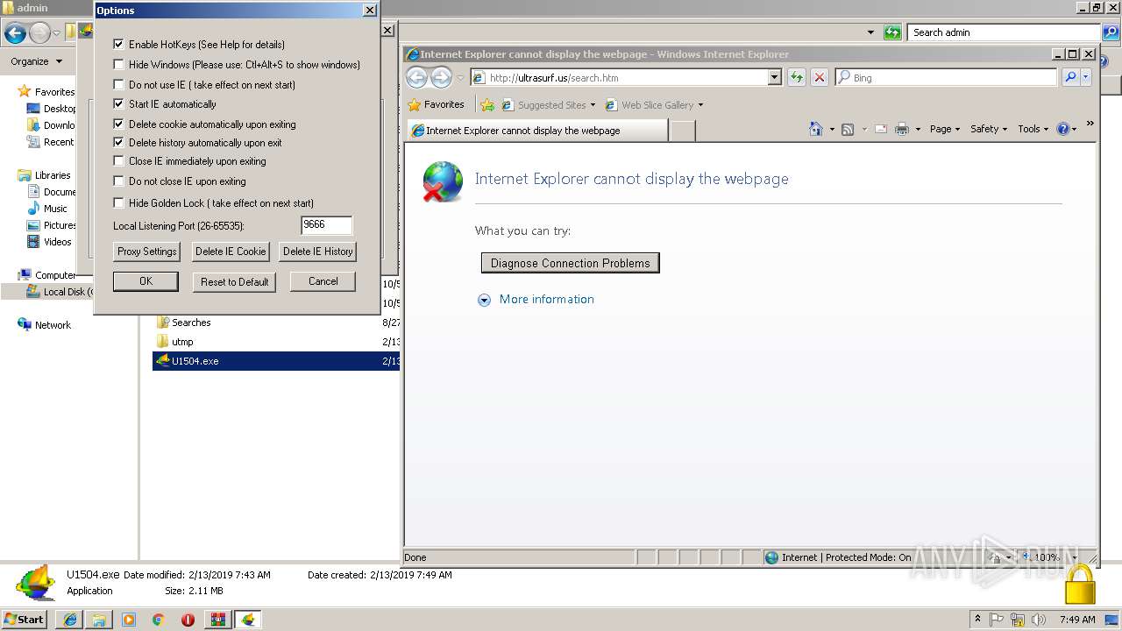Toggle Close IE immediately upon exiting
This screenshot has height=631, width=1122.
(119, 160)
